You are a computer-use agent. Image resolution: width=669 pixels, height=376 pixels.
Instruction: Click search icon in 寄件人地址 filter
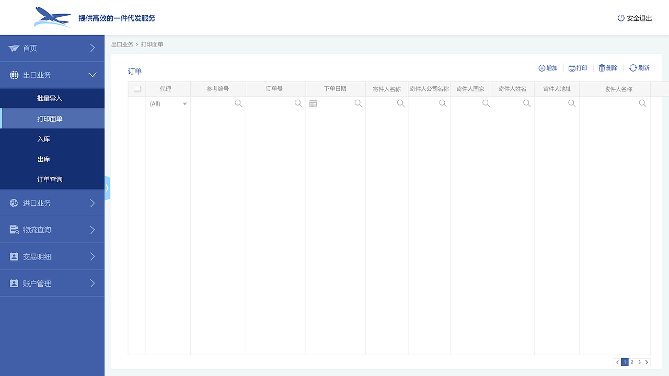pyautogui.click(x=572, y=103)
